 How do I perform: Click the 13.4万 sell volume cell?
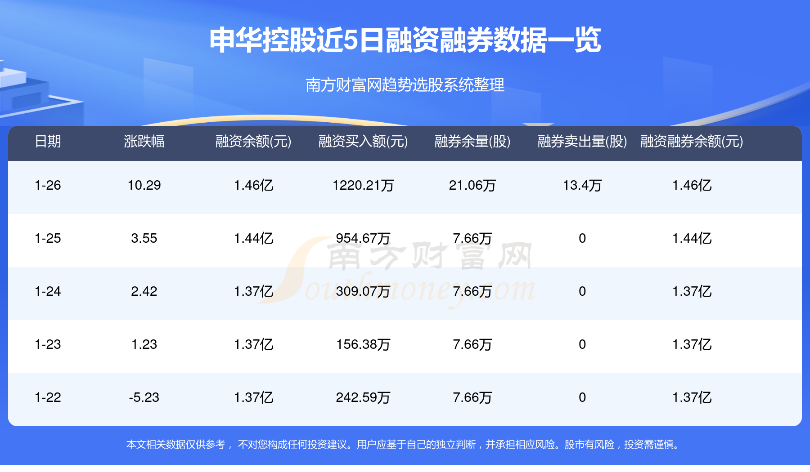(582, 185)
